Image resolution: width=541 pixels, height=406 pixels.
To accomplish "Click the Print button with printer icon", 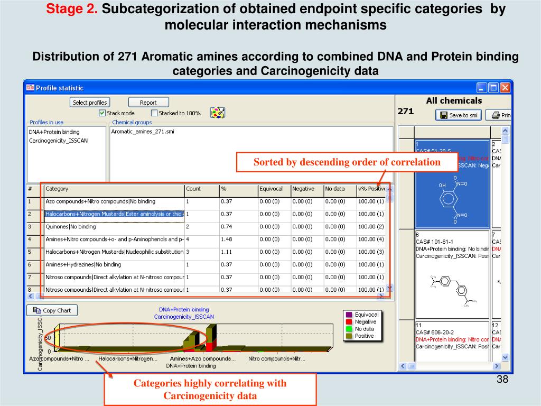I will [x=501, y=115].
